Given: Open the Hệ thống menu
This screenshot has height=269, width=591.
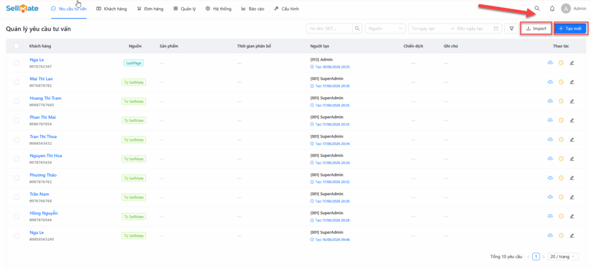Looking at the screenshot, I should (219, 9).
